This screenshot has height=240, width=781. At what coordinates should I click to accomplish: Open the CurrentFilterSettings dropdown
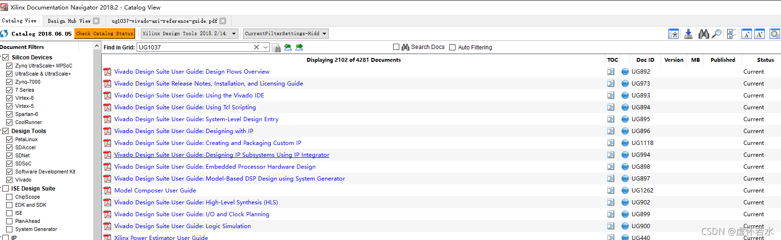click(x=286, y=34)
